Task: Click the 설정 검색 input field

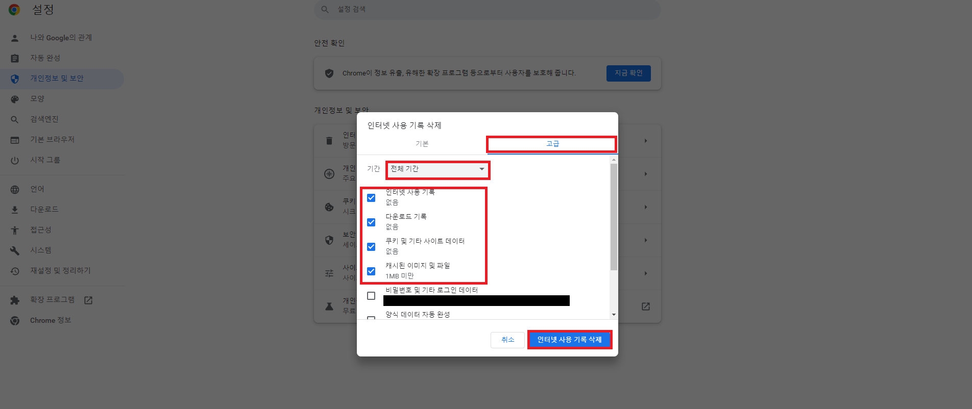Action: [488, 9]
